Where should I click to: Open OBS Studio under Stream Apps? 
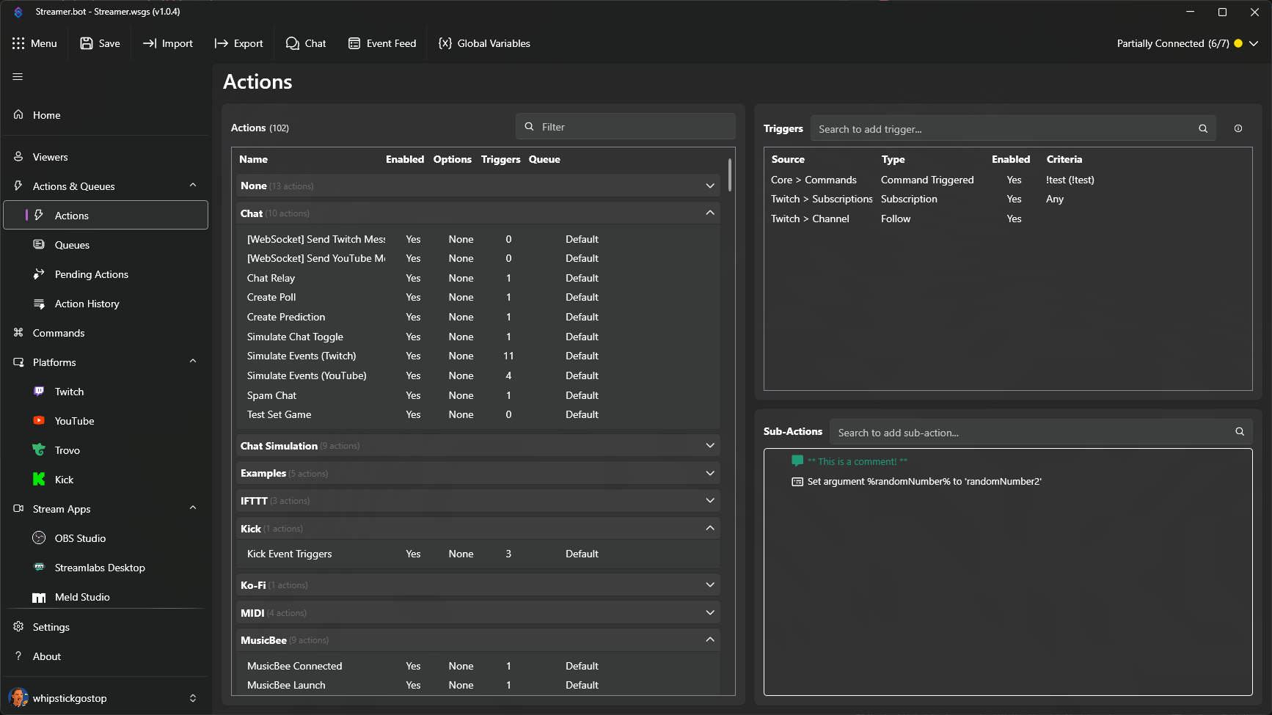[x=81, y=538]
